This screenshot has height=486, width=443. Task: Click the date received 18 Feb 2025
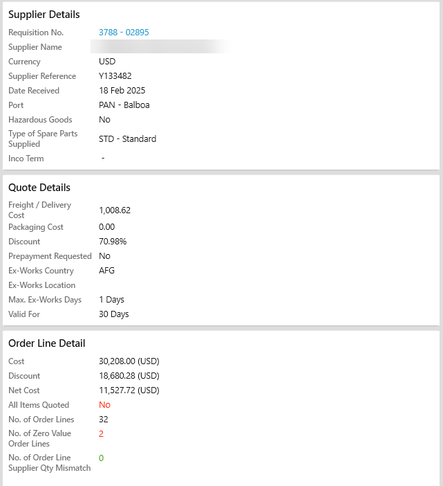[122, 91]
